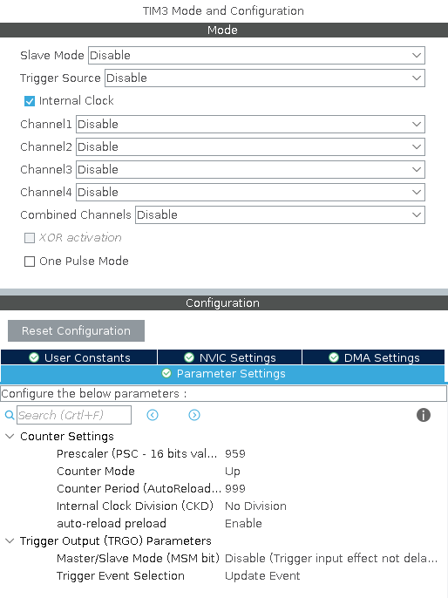448x598 pixels.
Task: Click the Master/Slave Mode (MSM bit) label
Action: pyautogui.click(x=138, y=558)
